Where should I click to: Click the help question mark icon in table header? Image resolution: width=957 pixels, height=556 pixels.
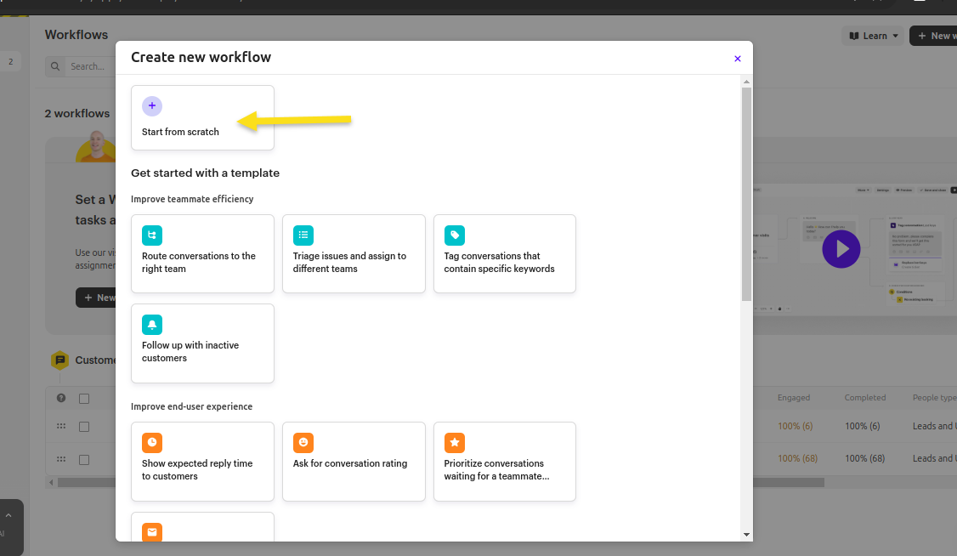click(61, 398)
